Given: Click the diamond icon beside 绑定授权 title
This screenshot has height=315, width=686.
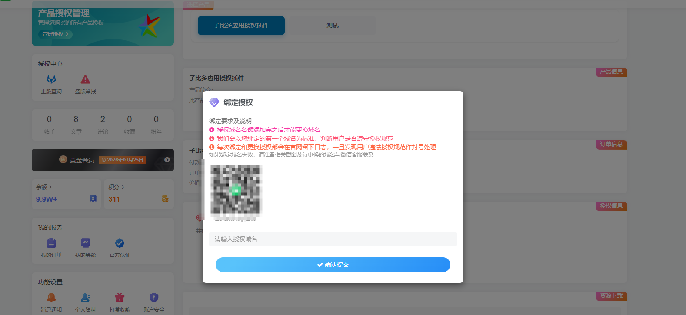Looking at the screenshot, I should 214,102.
